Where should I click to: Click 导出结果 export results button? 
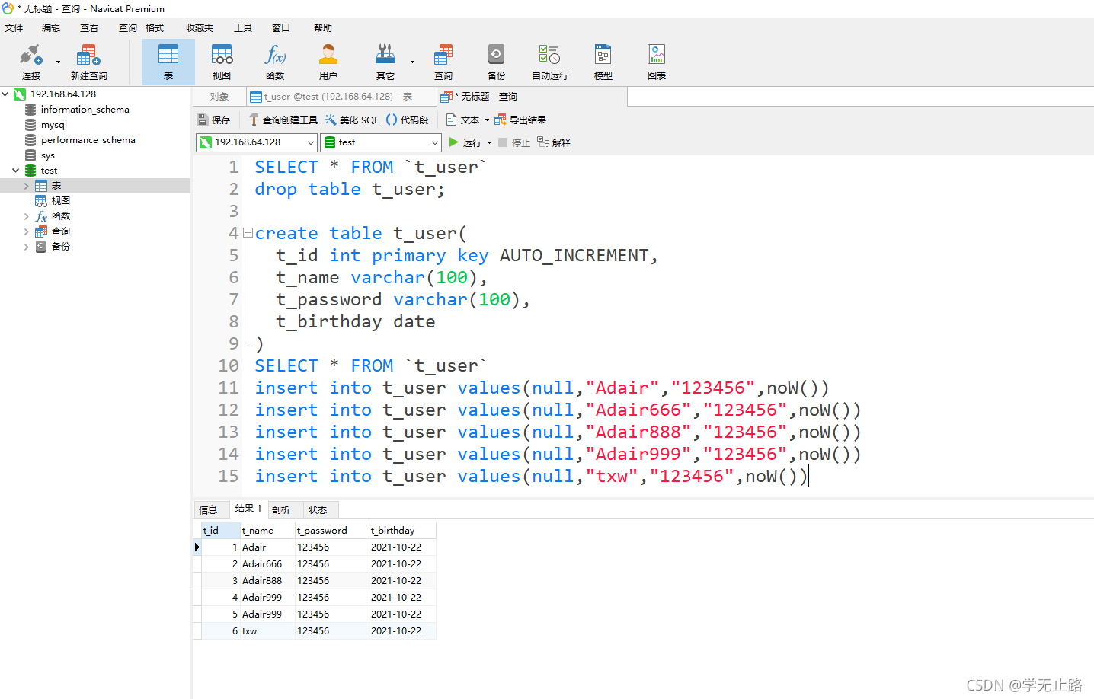[520, 120]
